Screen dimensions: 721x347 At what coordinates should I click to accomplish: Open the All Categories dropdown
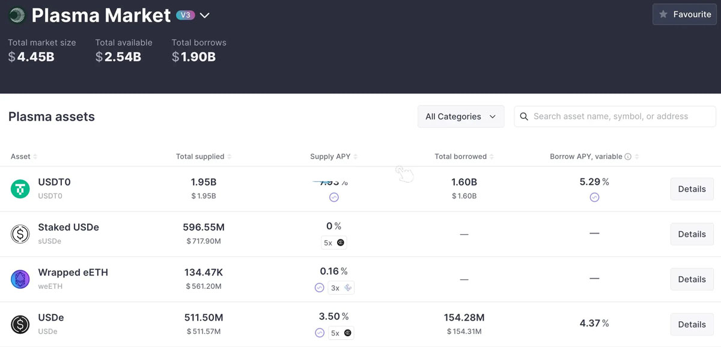(460, 116)
